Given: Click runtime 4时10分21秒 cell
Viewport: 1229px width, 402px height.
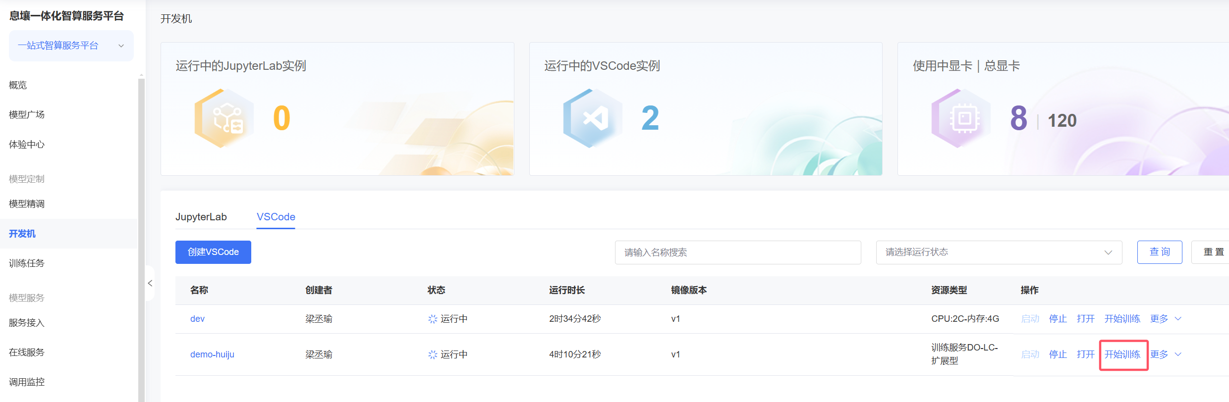Looking at the screenshot, I should pyautogui.click(x=575, y=354).
